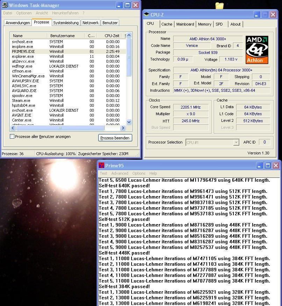Minimize the Windows Task-Manager window
The image size is (282, 306).
coord(119,5)
